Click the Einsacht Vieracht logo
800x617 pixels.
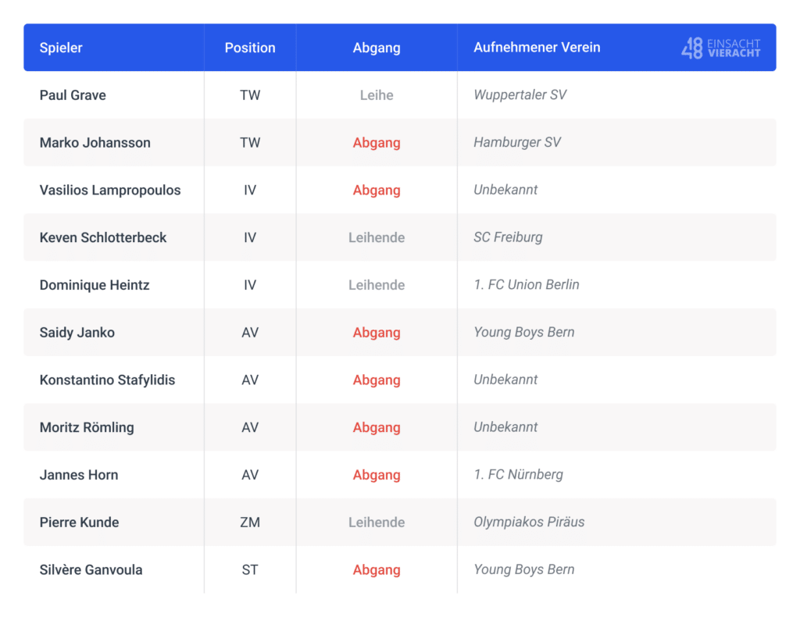pyautogui.click(x=721, y=48)
